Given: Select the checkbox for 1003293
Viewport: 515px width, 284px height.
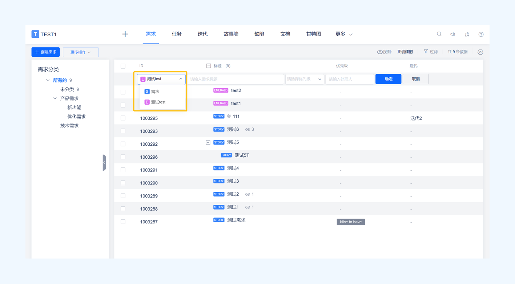Looking at the screenshot, I should (123, 131).
